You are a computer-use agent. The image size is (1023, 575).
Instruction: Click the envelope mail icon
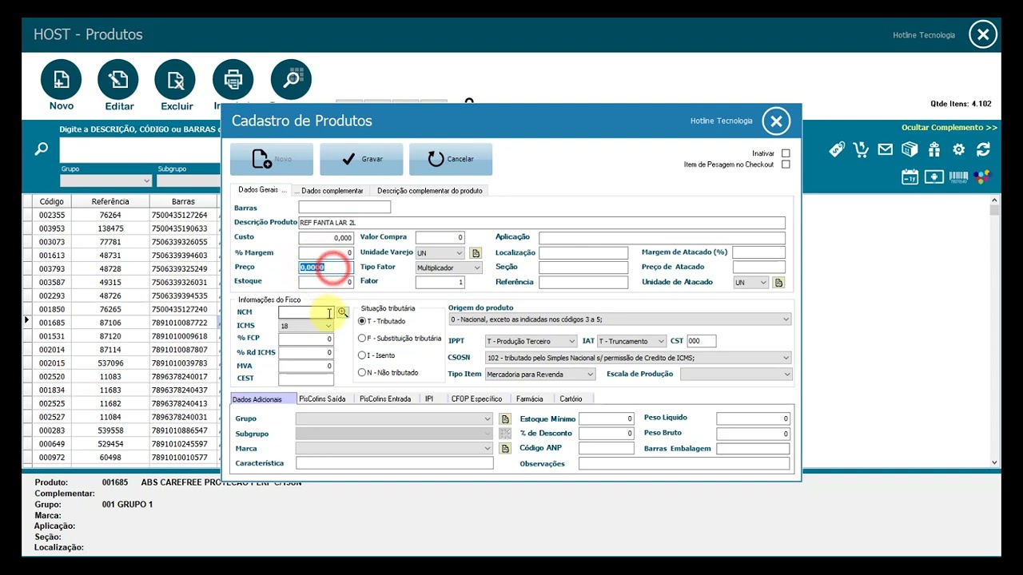coord(885,149)
